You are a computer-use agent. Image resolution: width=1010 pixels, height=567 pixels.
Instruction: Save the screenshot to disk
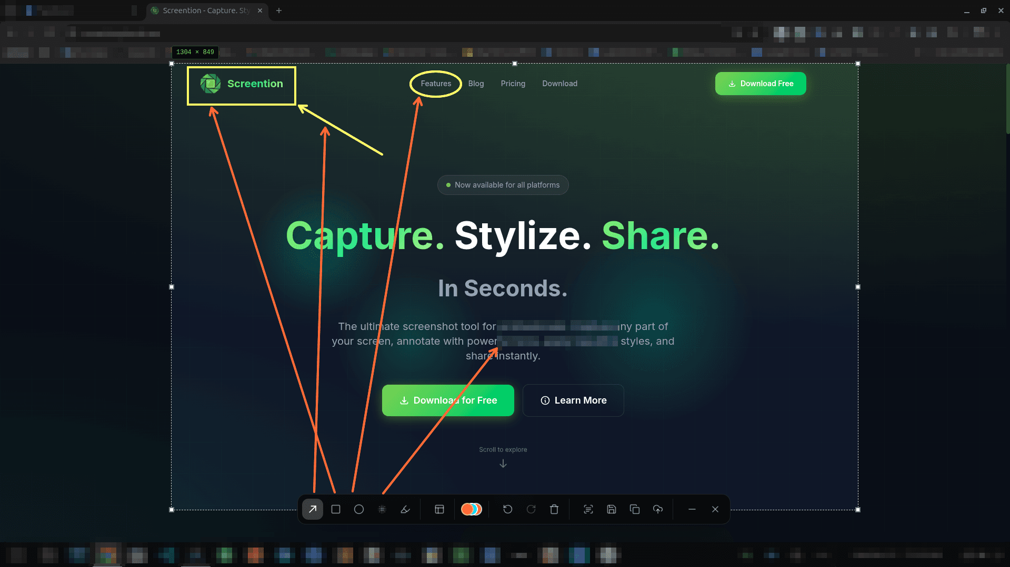[x=612, y=509]
